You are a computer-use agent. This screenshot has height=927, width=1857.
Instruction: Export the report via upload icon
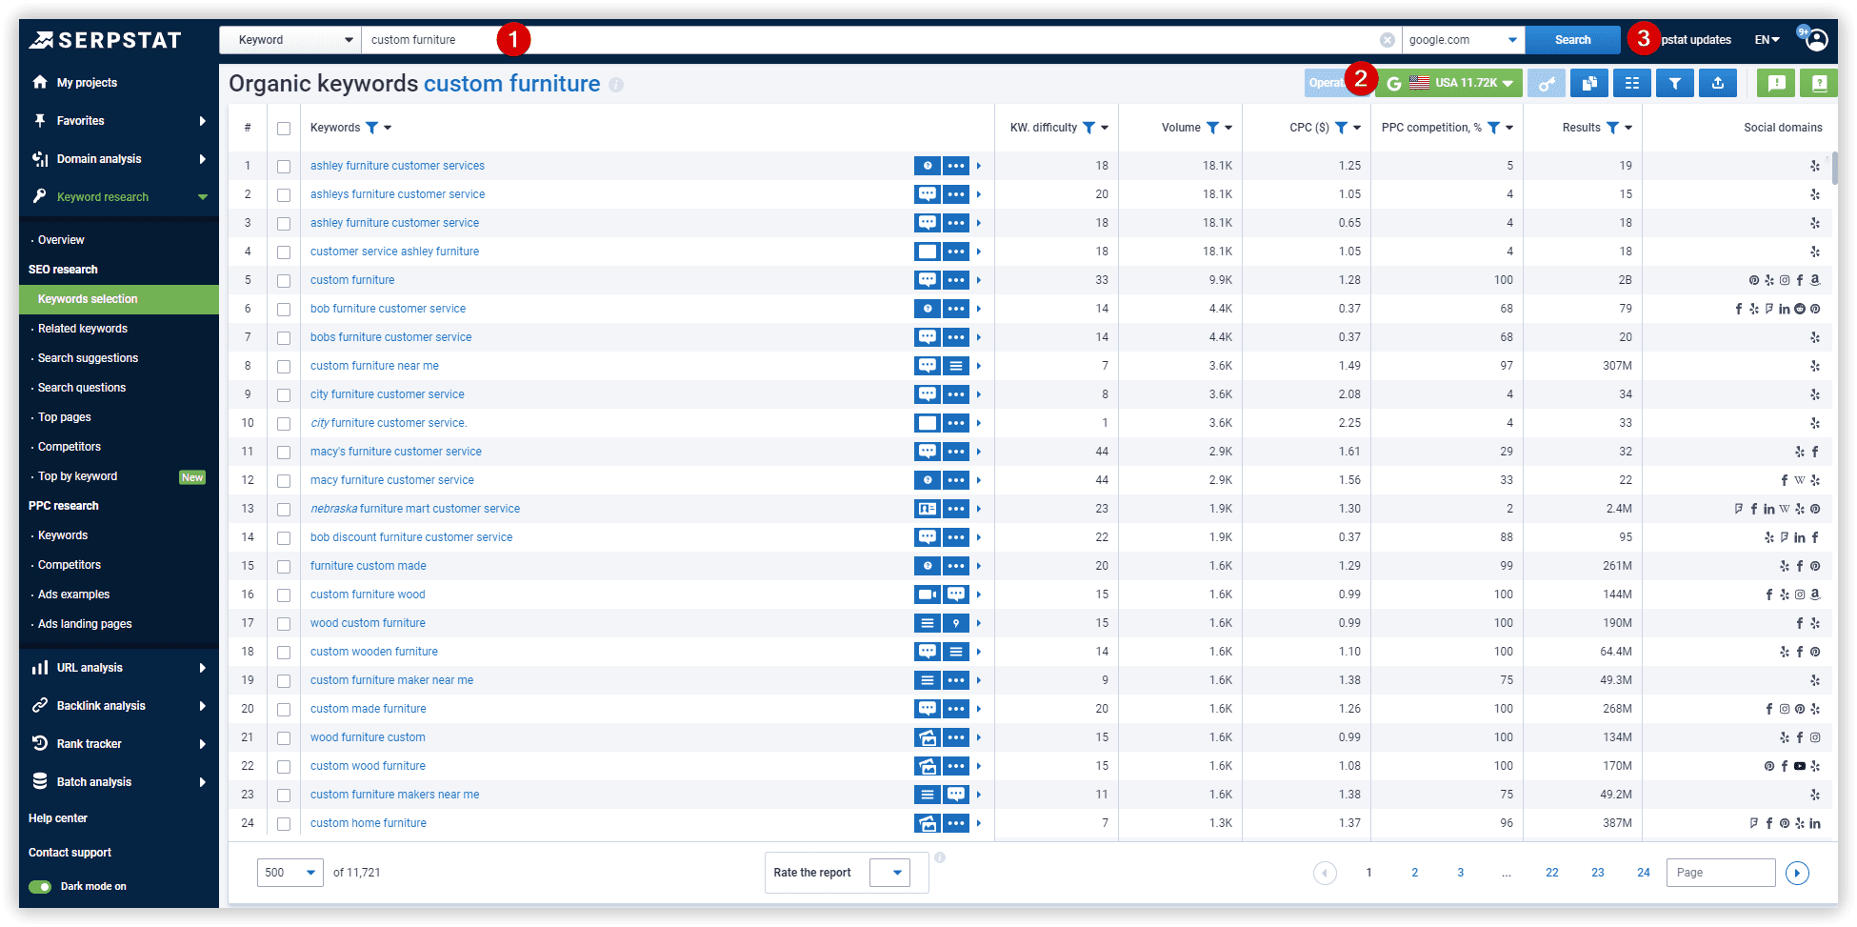(1718, 83)
